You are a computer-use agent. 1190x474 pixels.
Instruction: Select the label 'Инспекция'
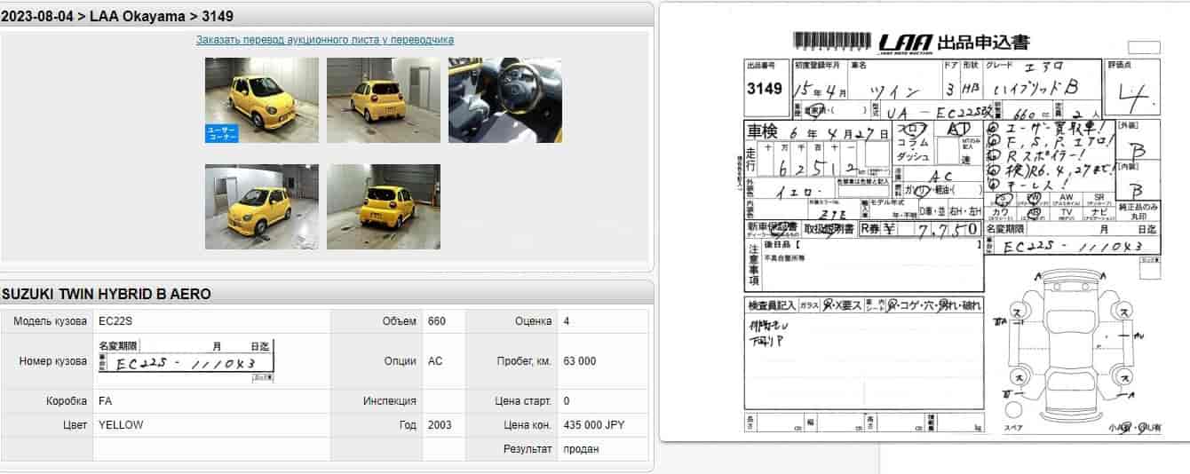pyautogui.click(x=390, y=401)
